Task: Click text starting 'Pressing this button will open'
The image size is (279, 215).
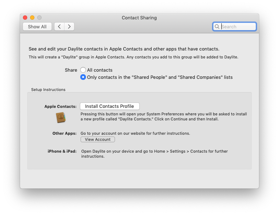Action: click(164, 116)
